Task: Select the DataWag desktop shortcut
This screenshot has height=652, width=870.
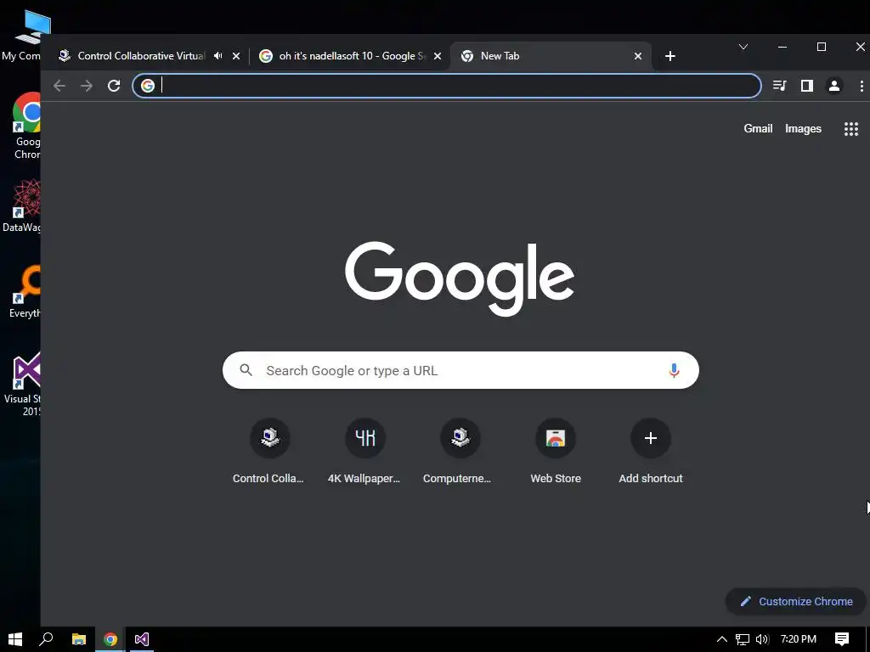Action: 22,205
